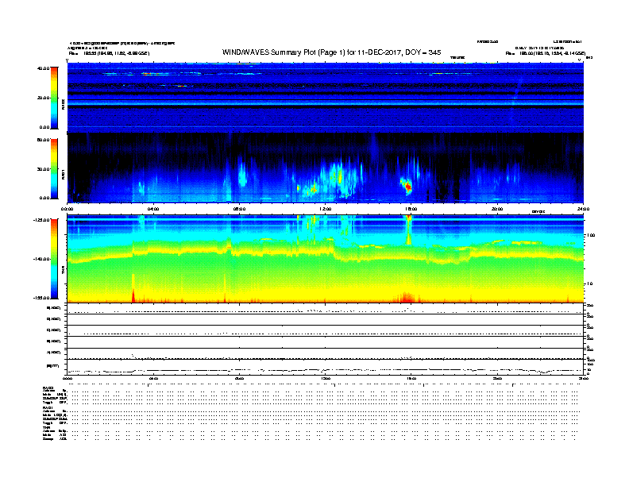Click the RAD1 status block heading at bottom-left
629x486 pixels.
pos(48,408)
